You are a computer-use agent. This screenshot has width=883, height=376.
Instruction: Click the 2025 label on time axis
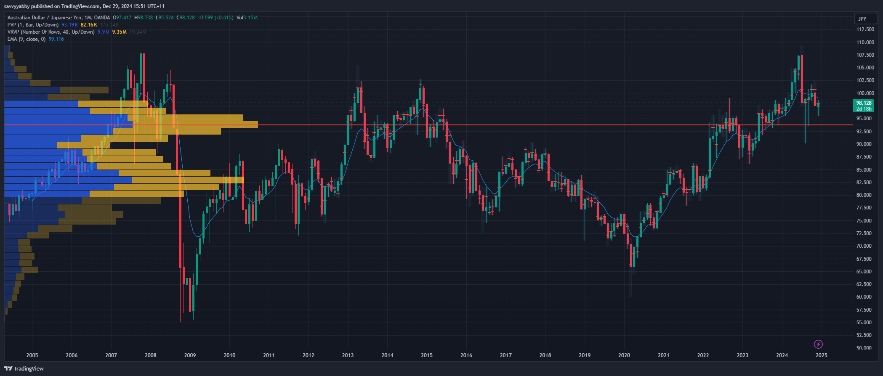pyautogui.click(x=821, y=355)
